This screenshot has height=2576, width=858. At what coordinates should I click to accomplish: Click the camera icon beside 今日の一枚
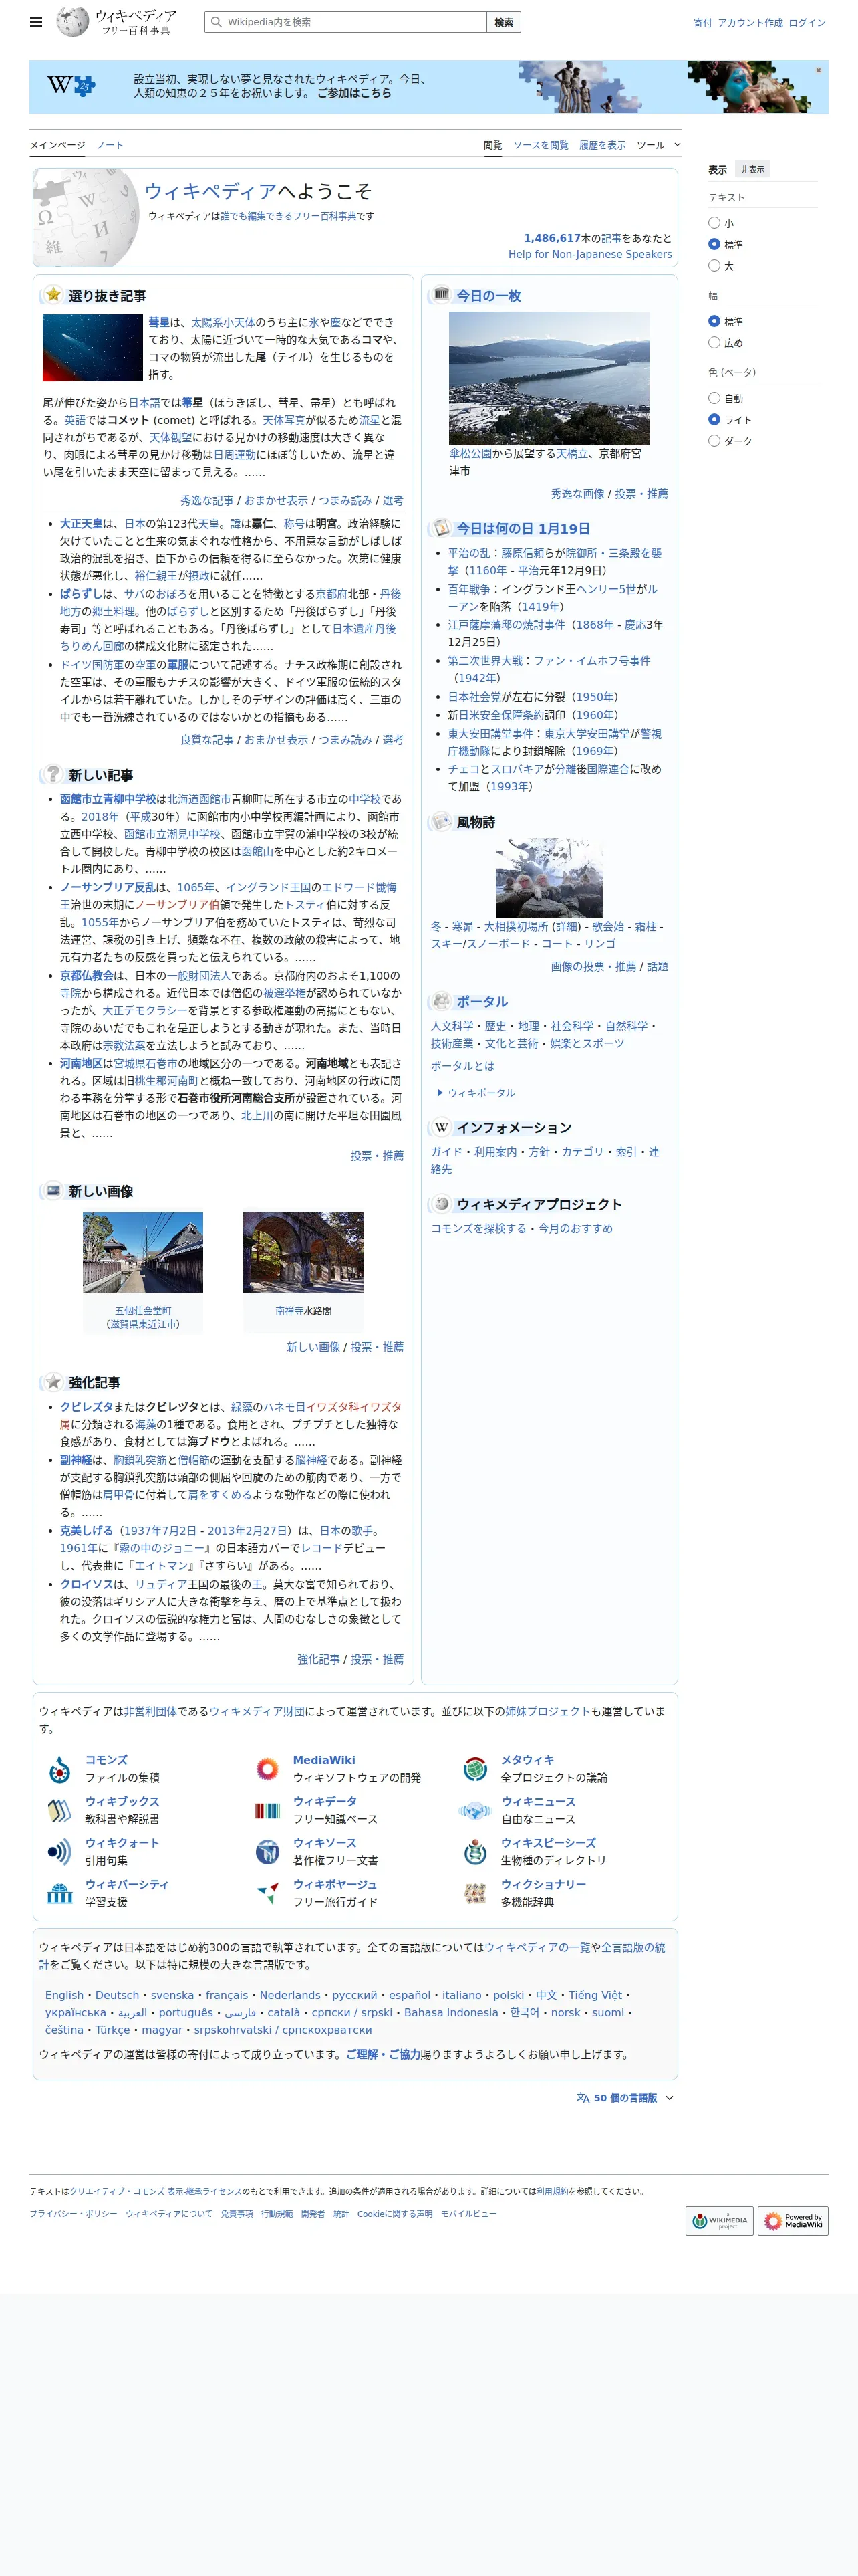[440, 295]
